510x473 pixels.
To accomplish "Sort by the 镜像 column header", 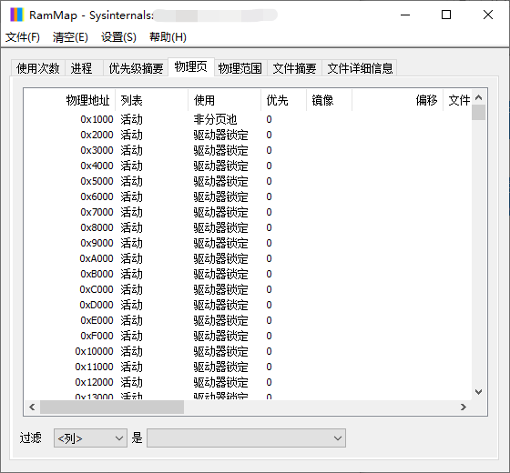I will pos(329,100).
